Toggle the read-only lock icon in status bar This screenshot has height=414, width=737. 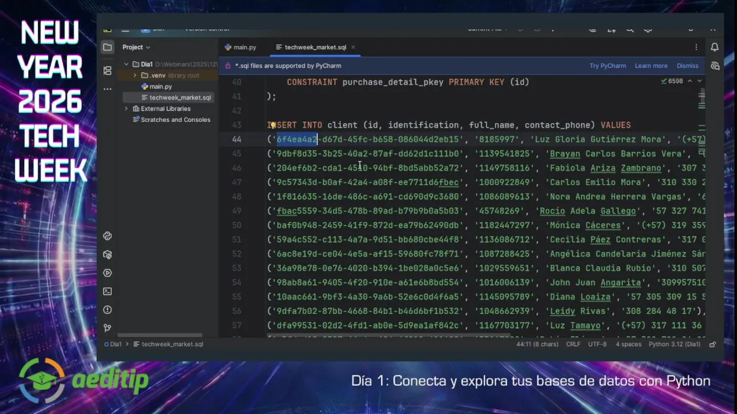712,344
